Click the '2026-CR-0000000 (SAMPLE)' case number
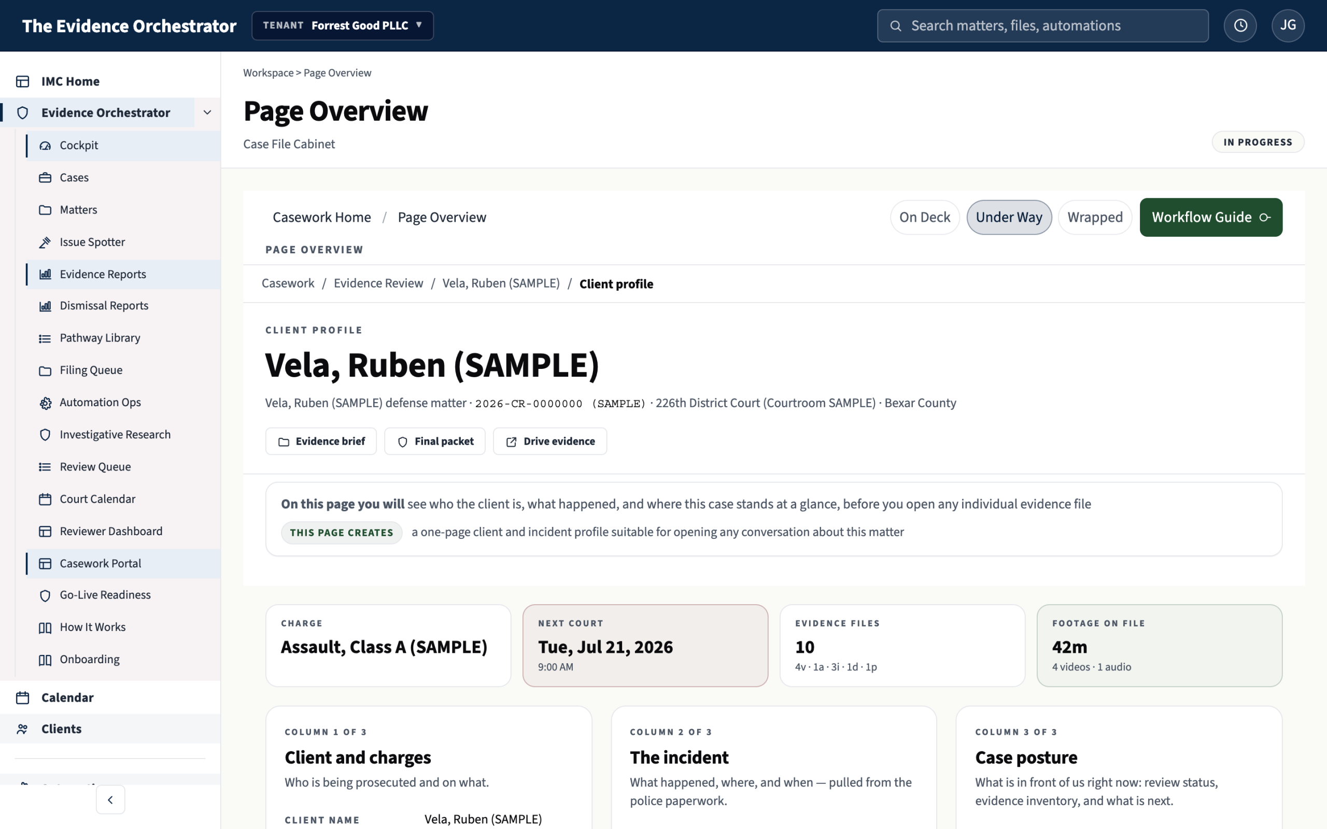Screen dimensions: 1327x829 pyautogui.click(x=560, y=404)
